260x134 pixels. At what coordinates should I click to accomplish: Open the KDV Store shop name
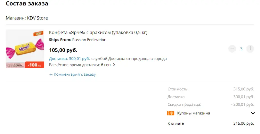point(37,18)
